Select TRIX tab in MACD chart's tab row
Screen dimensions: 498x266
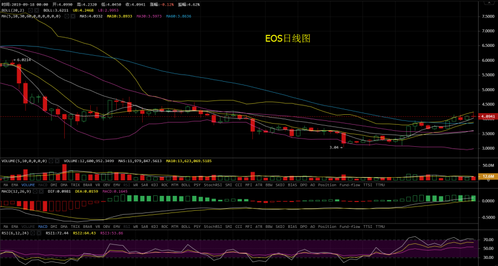pyautogui.click(x=75, y=227)
